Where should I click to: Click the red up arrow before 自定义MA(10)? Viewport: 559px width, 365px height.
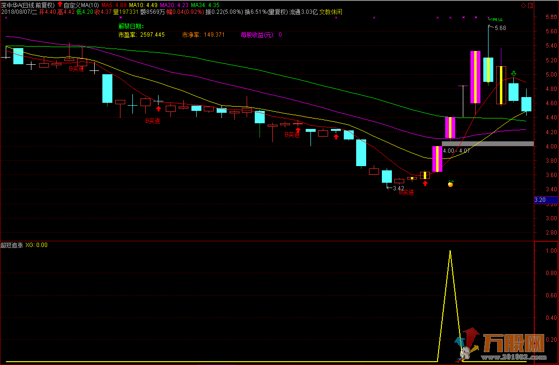(x=60, y=5)
